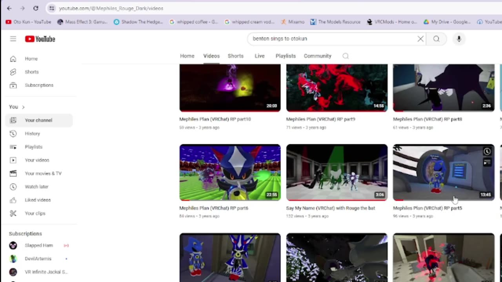The image size is (502, 282).
Task: Open Playlists in sidebar
Action: click(39, 147)
